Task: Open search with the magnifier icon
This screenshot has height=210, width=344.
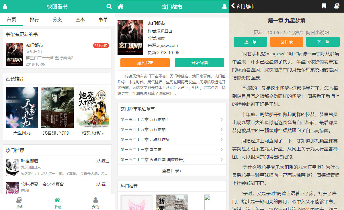Action: point(109,6)
